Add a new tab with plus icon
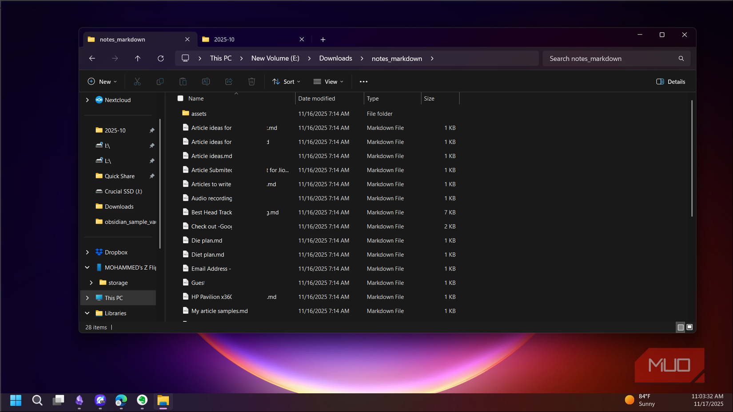Screen dimensions: 733x412 tap(323, 39)
